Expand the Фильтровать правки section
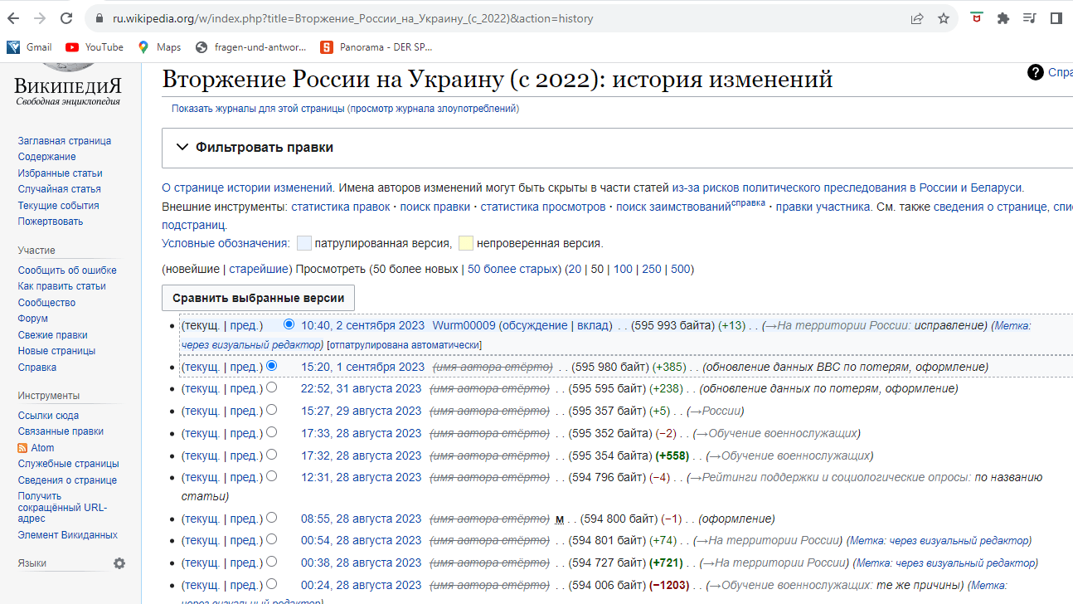The height and width of the screenshot is (604, 1073). [182, 148]
